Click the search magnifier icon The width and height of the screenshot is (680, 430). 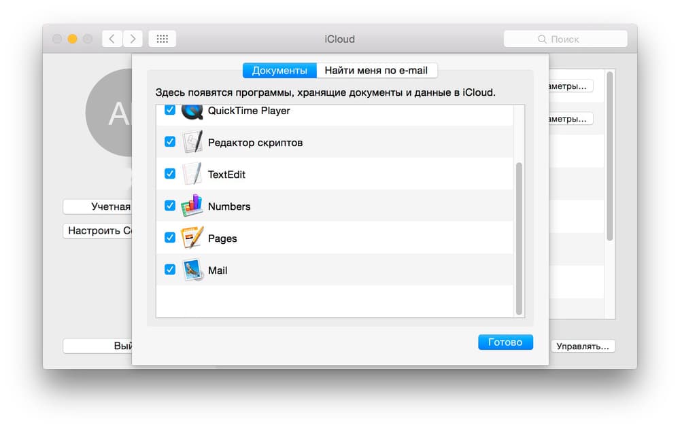pyautogui.click(x=542, y=39)
